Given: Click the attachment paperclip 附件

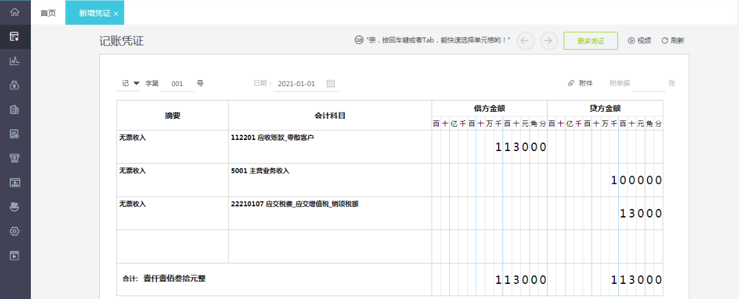Looking at the screenshot, I should coord(580,83).
